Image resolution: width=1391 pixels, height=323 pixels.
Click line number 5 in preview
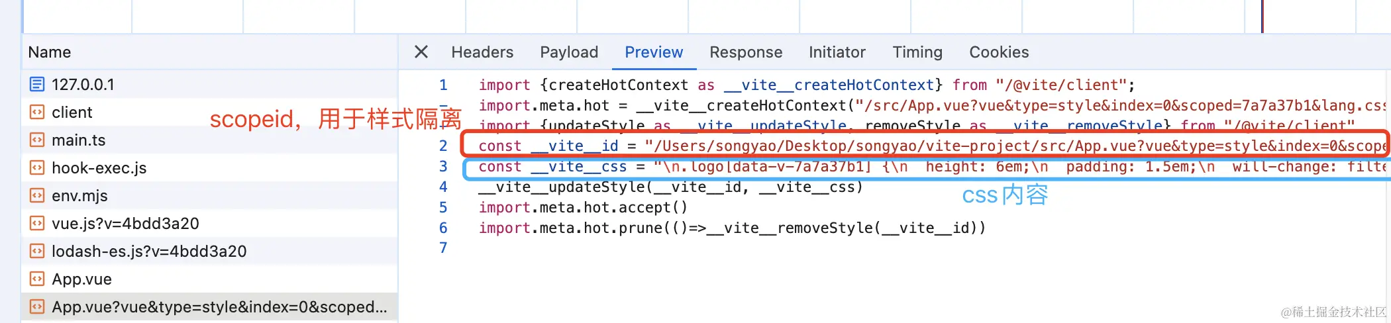tap(443, 207)
